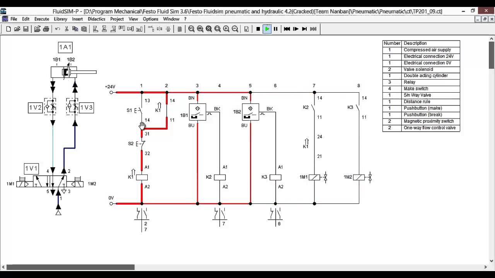Open the Insert menu
This screenshot has height=278, width=495.
(77, 19)
